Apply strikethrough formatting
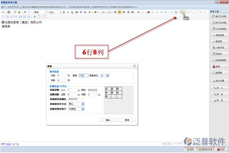Viewport: 229px width, 153px height. (77, 12)
